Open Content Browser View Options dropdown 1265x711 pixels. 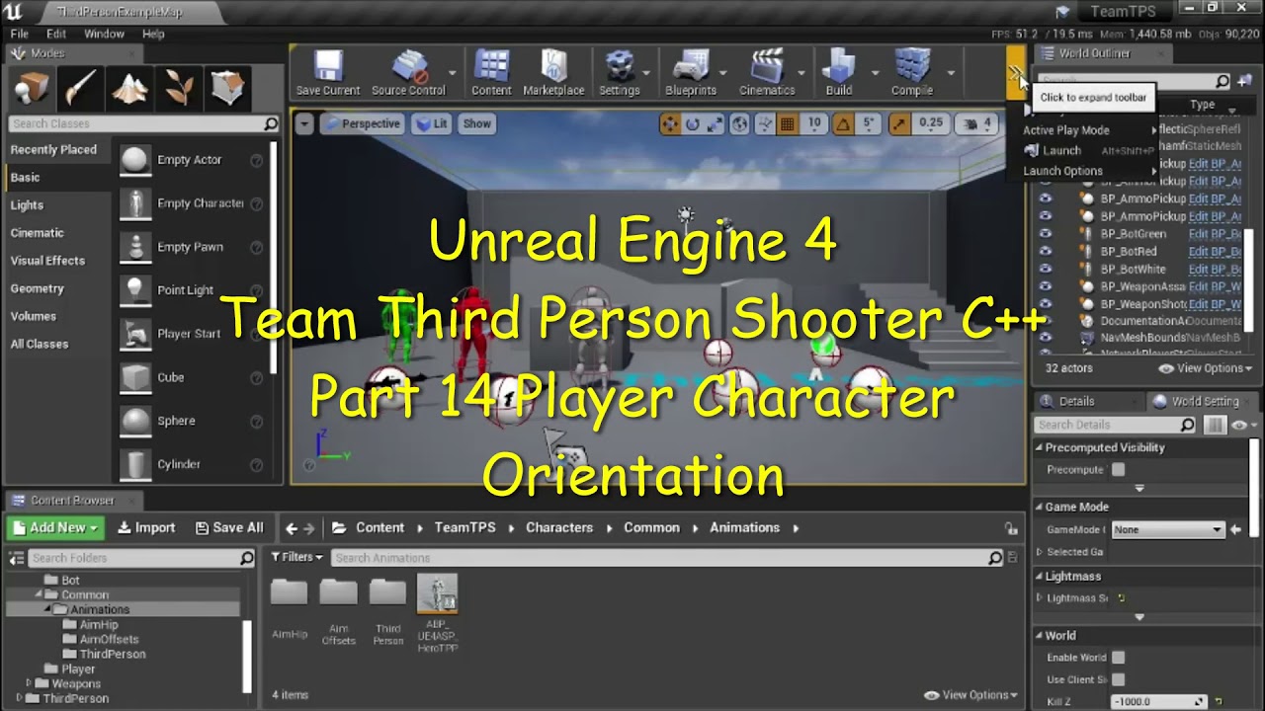tap(970, 695)
